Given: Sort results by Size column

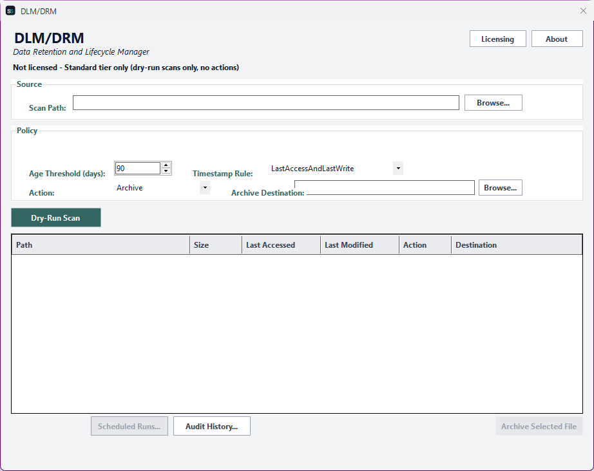Looking at the screenshot, I should coord(216,245).
